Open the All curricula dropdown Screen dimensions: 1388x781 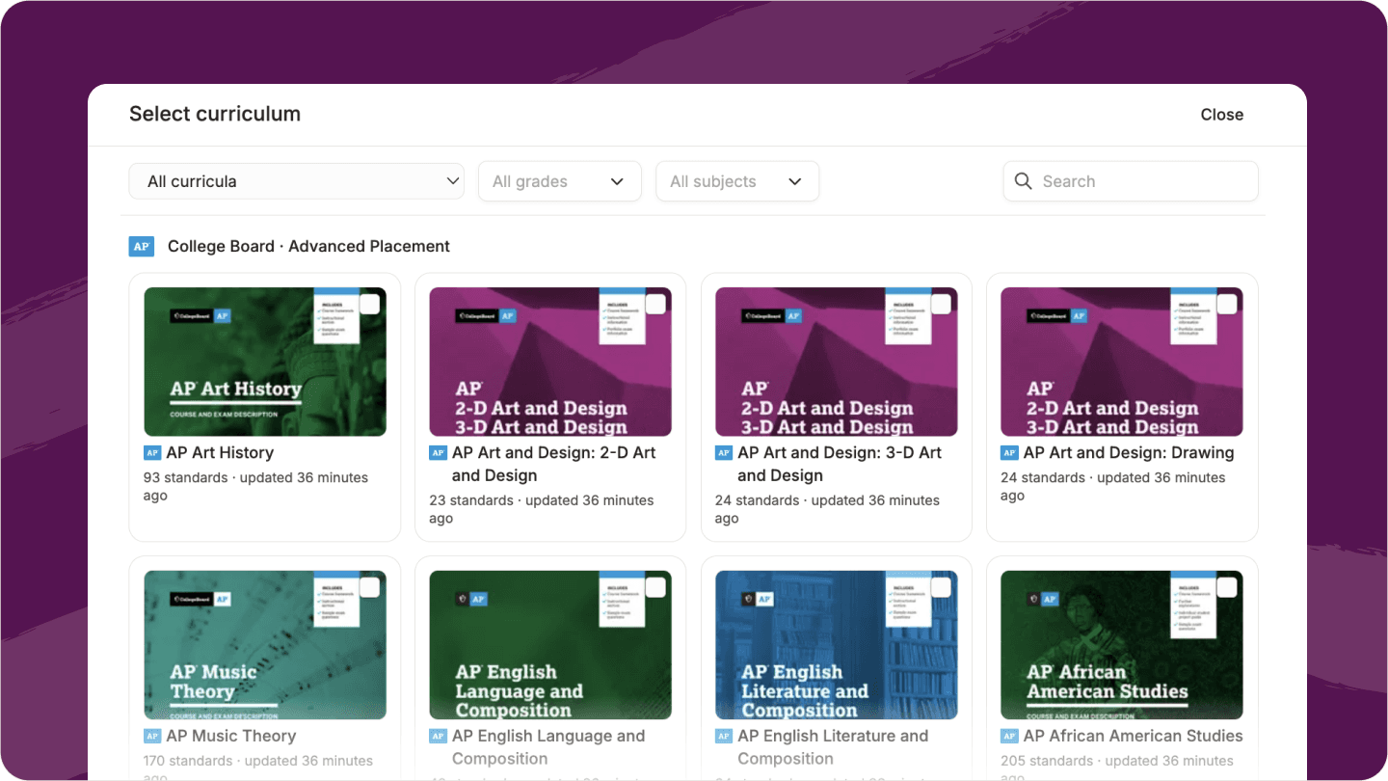click(297, 181)
